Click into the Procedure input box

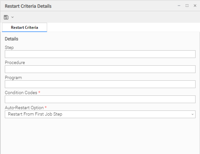[100, 69]
